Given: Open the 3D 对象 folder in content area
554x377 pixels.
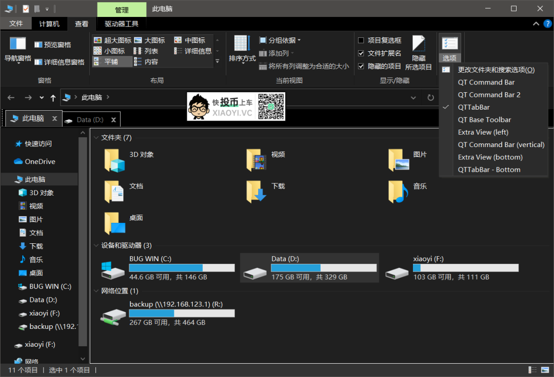Looking at the screenshot, I should [x=129, y=160].
